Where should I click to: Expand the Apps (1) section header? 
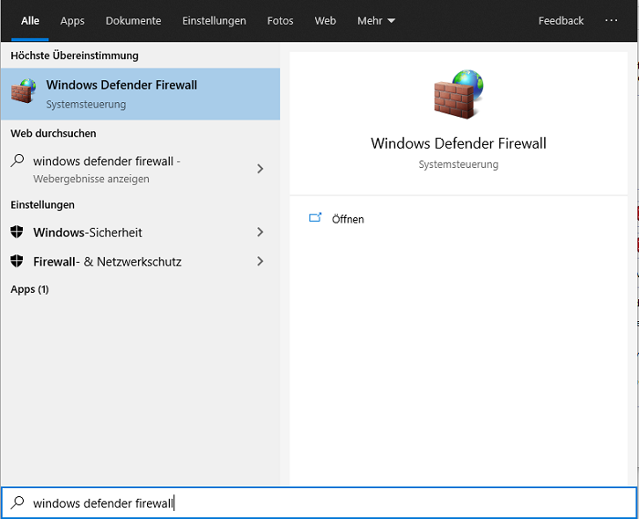(x=30, y=289)
